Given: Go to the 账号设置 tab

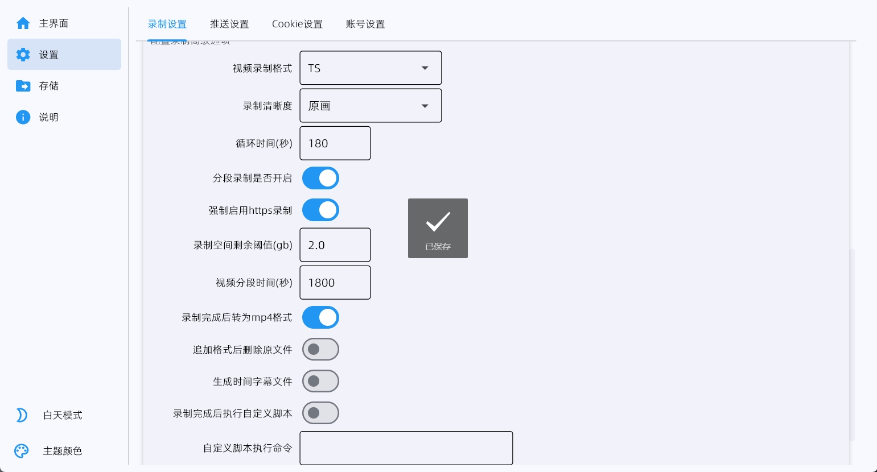Looking at the screenshot, I should [365, 24].
